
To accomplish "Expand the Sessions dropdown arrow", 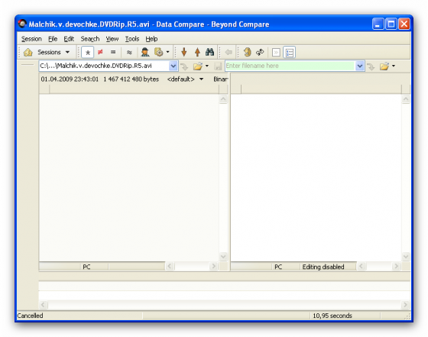I will [x=67, y=52].
